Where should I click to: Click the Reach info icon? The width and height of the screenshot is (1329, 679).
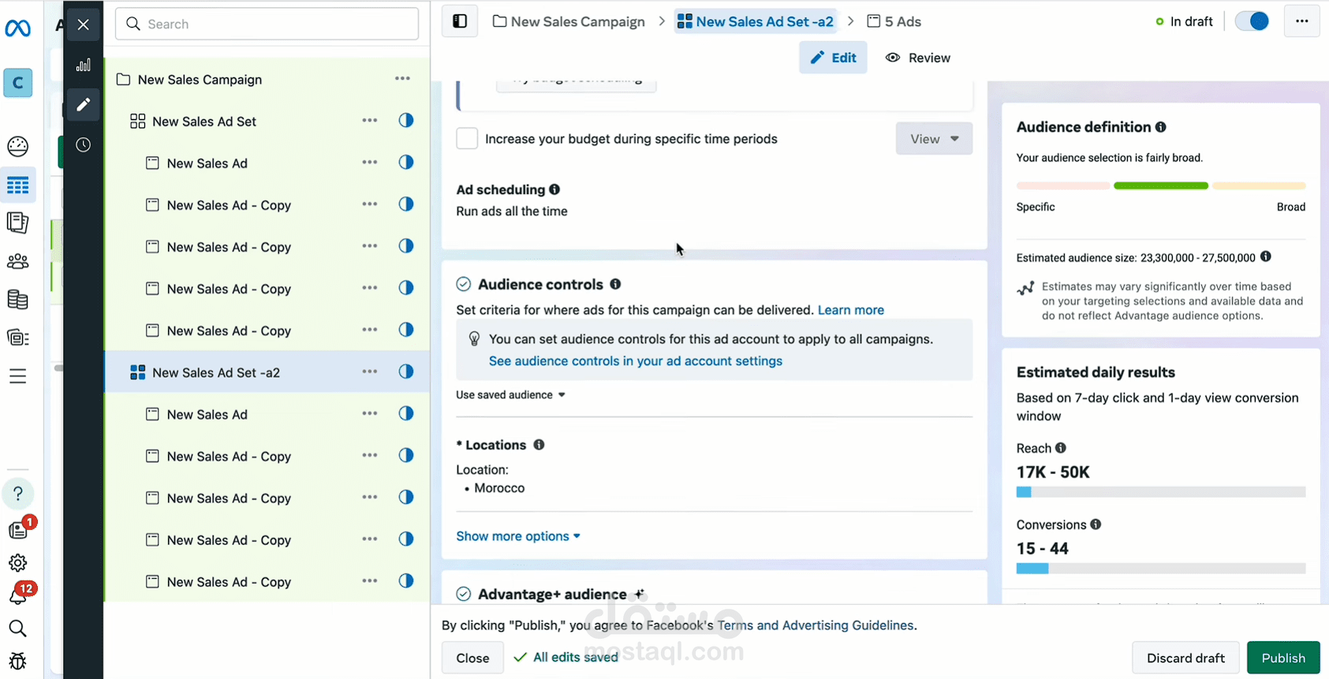coord(1061,448)
